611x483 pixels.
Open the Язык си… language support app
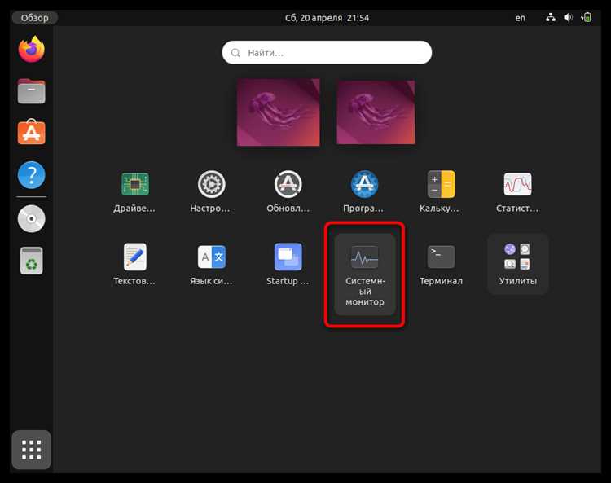[x=211, y=265]
